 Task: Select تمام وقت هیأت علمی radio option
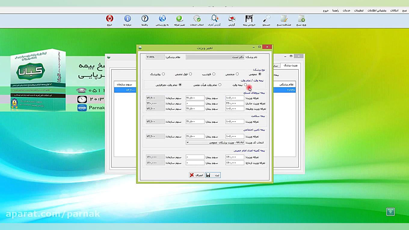(x=220, y=85)
